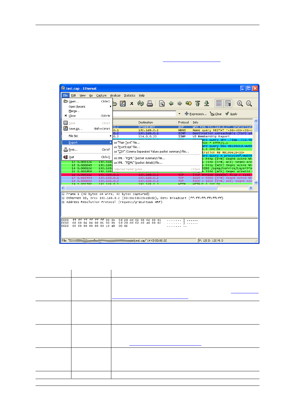
Task: Click horizontal scrollbar right arrow
Action: click(x=251, y=188)
